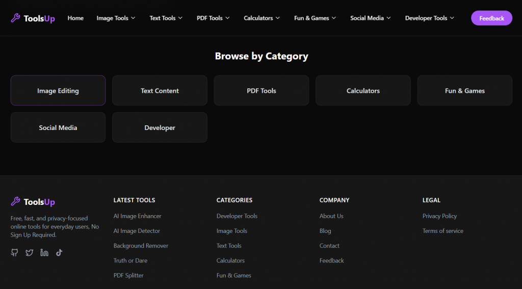Expand the Calculators dropdown menu

[262, 18]
